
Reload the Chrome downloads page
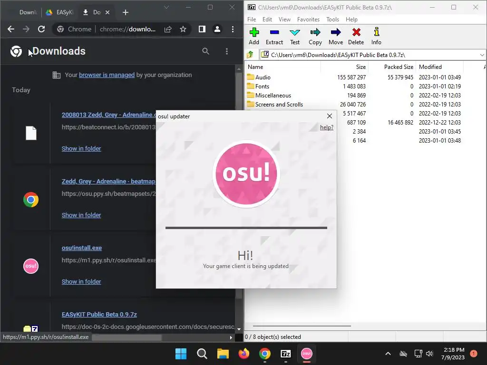(x=41, y=29)
